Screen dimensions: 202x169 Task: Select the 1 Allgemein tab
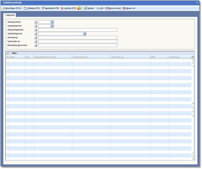tap(10, 15)
